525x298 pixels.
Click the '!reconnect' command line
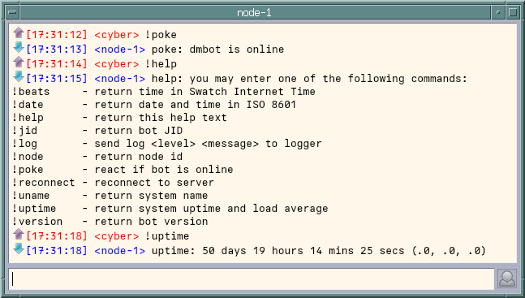click(x=113, y=183)
